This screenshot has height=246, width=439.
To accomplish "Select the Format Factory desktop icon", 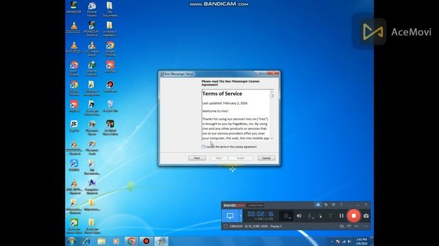I will 92,9.
